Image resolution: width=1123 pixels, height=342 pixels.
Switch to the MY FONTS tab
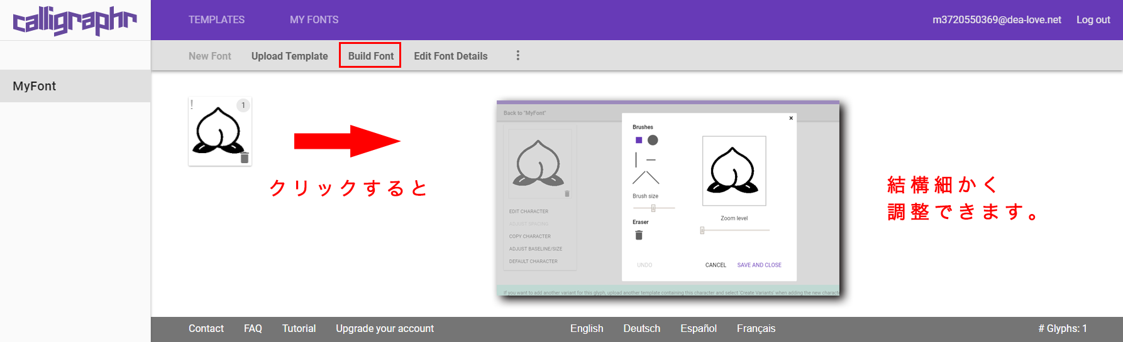pos(314,20)
